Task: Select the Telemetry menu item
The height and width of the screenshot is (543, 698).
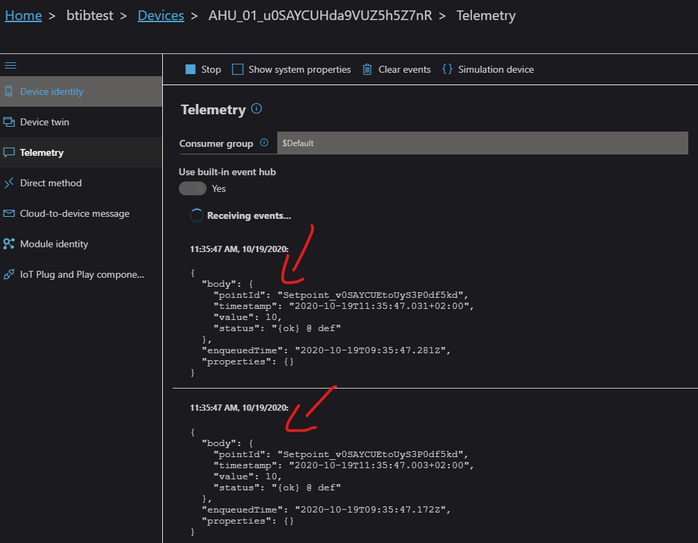Action: pos(42,152)
